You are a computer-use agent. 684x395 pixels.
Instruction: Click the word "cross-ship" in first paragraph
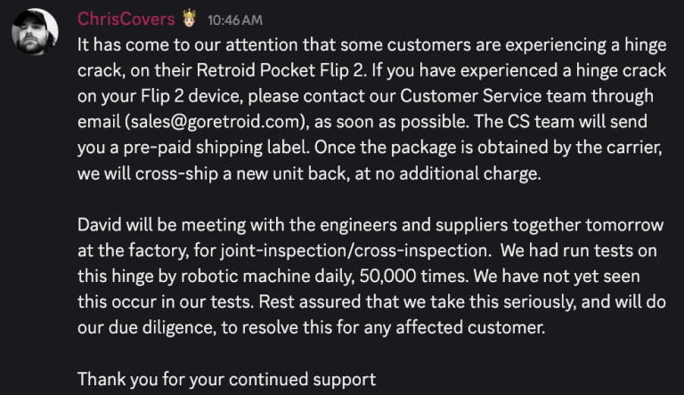176,173
